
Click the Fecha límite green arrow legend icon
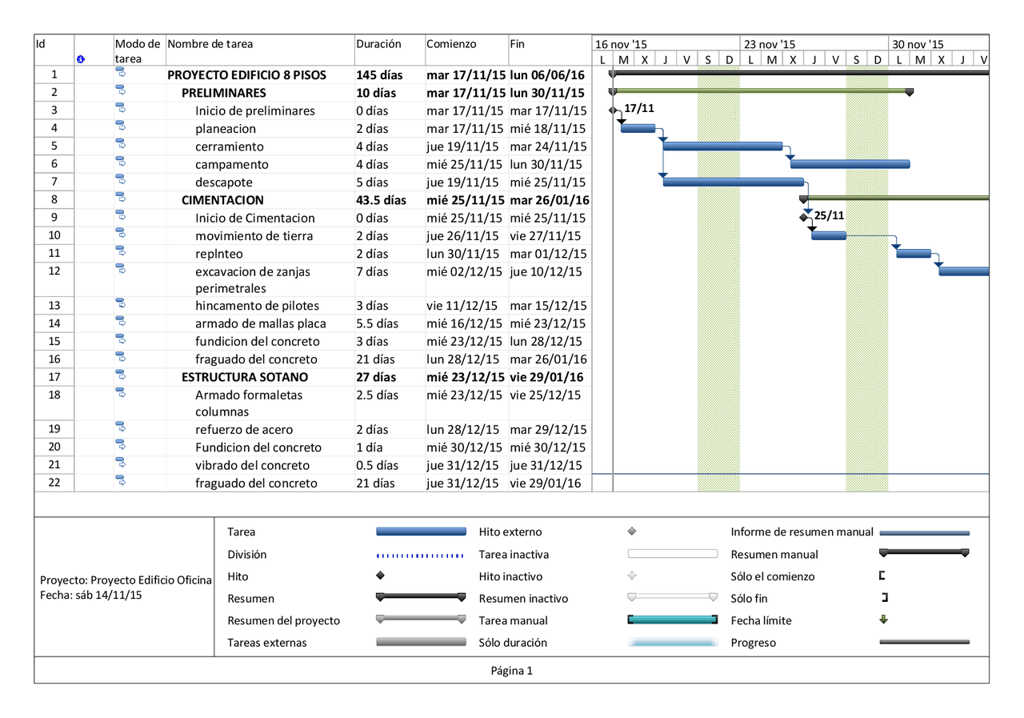[x=883, y=619]
